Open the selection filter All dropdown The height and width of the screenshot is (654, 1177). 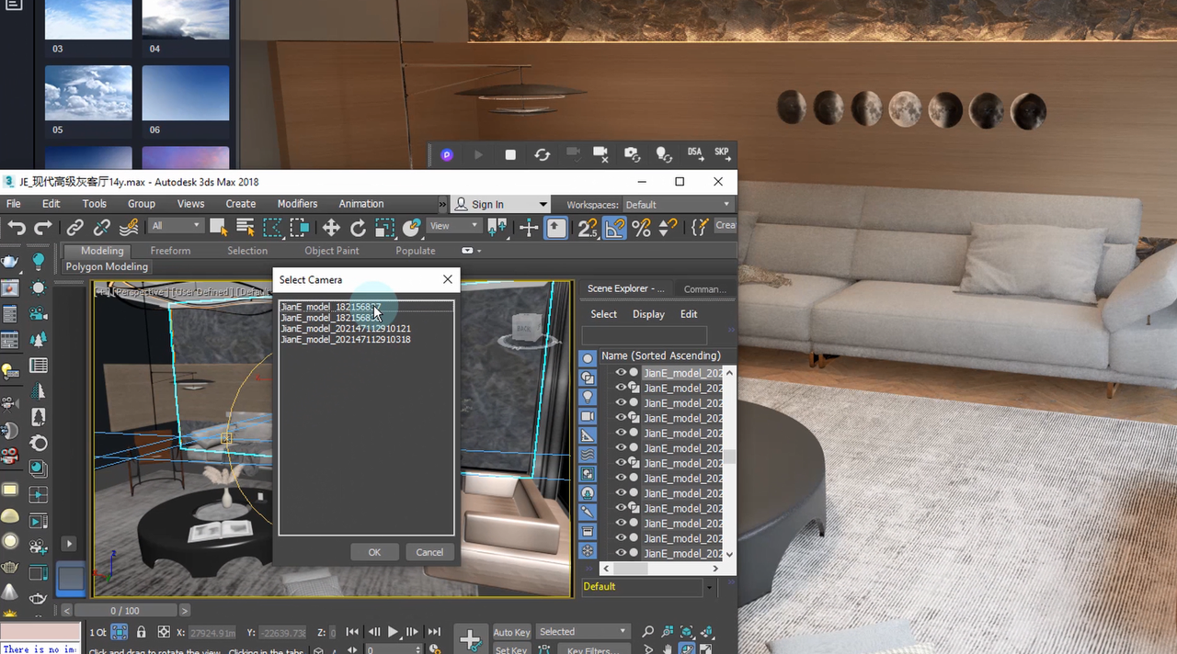tap(176, 226)
